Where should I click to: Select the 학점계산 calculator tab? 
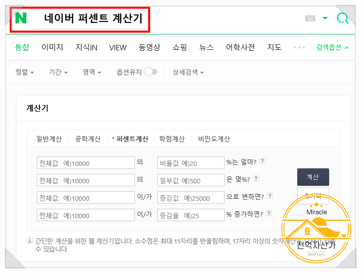(172, 138)
